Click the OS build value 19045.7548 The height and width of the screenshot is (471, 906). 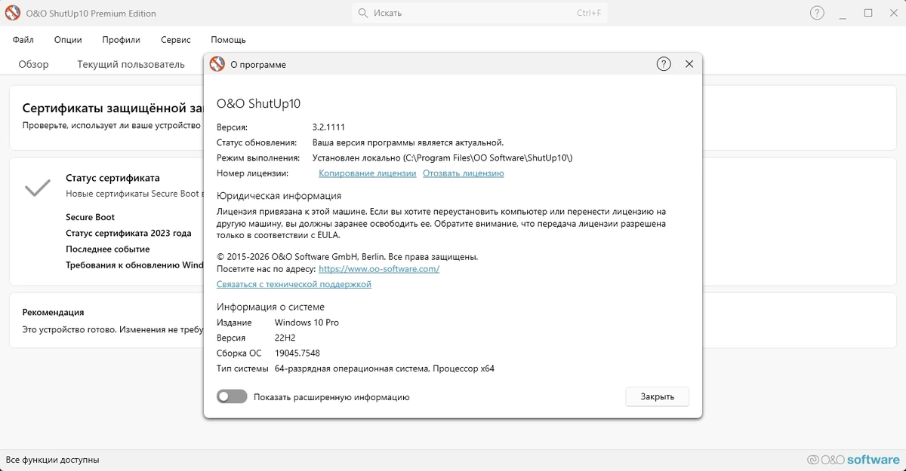(x=297, y=353)
